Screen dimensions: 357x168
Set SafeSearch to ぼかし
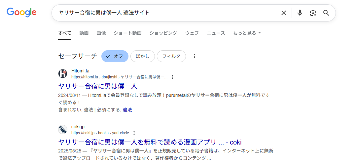tap(143, 56)
